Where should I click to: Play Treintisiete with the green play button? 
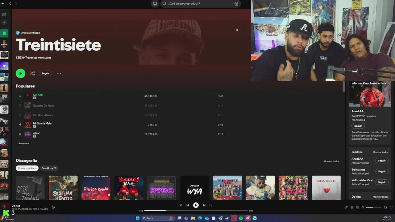(20, 73)
